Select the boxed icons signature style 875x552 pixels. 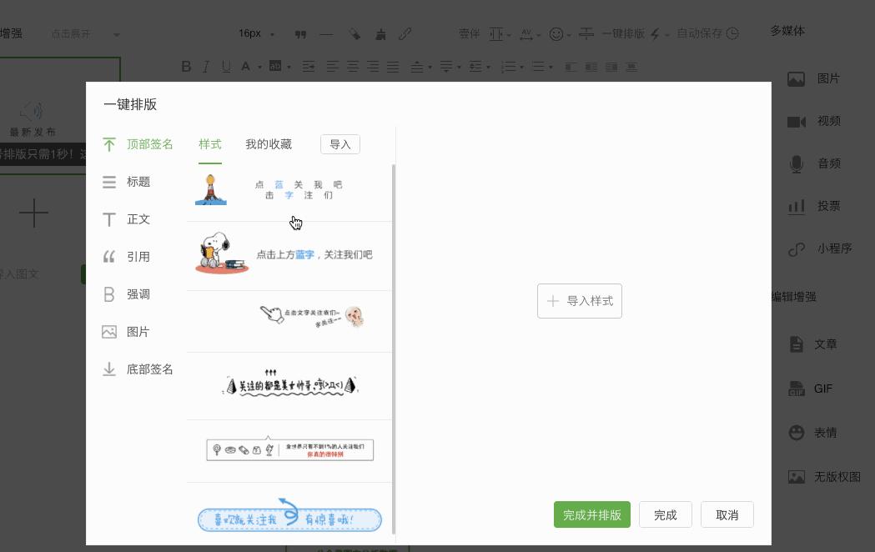click(289, 449)
